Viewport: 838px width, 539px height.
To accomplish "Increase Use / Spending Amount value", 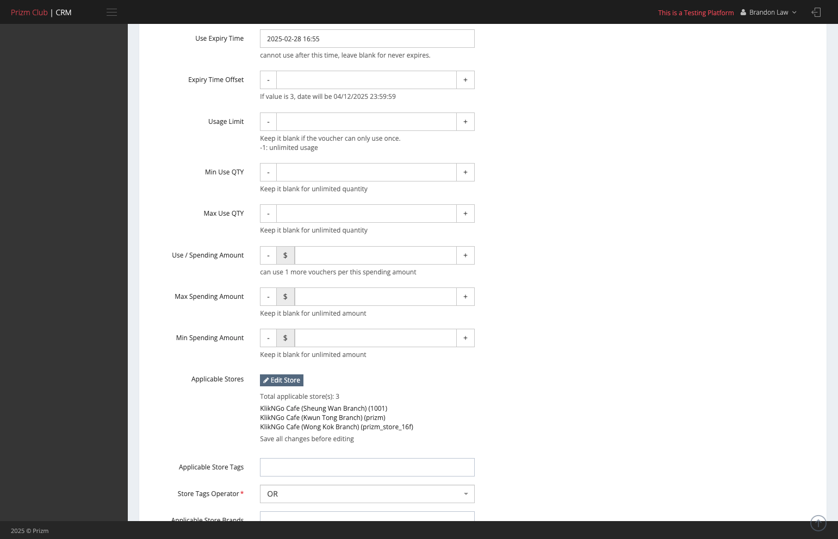I will (x=465, y=255).
